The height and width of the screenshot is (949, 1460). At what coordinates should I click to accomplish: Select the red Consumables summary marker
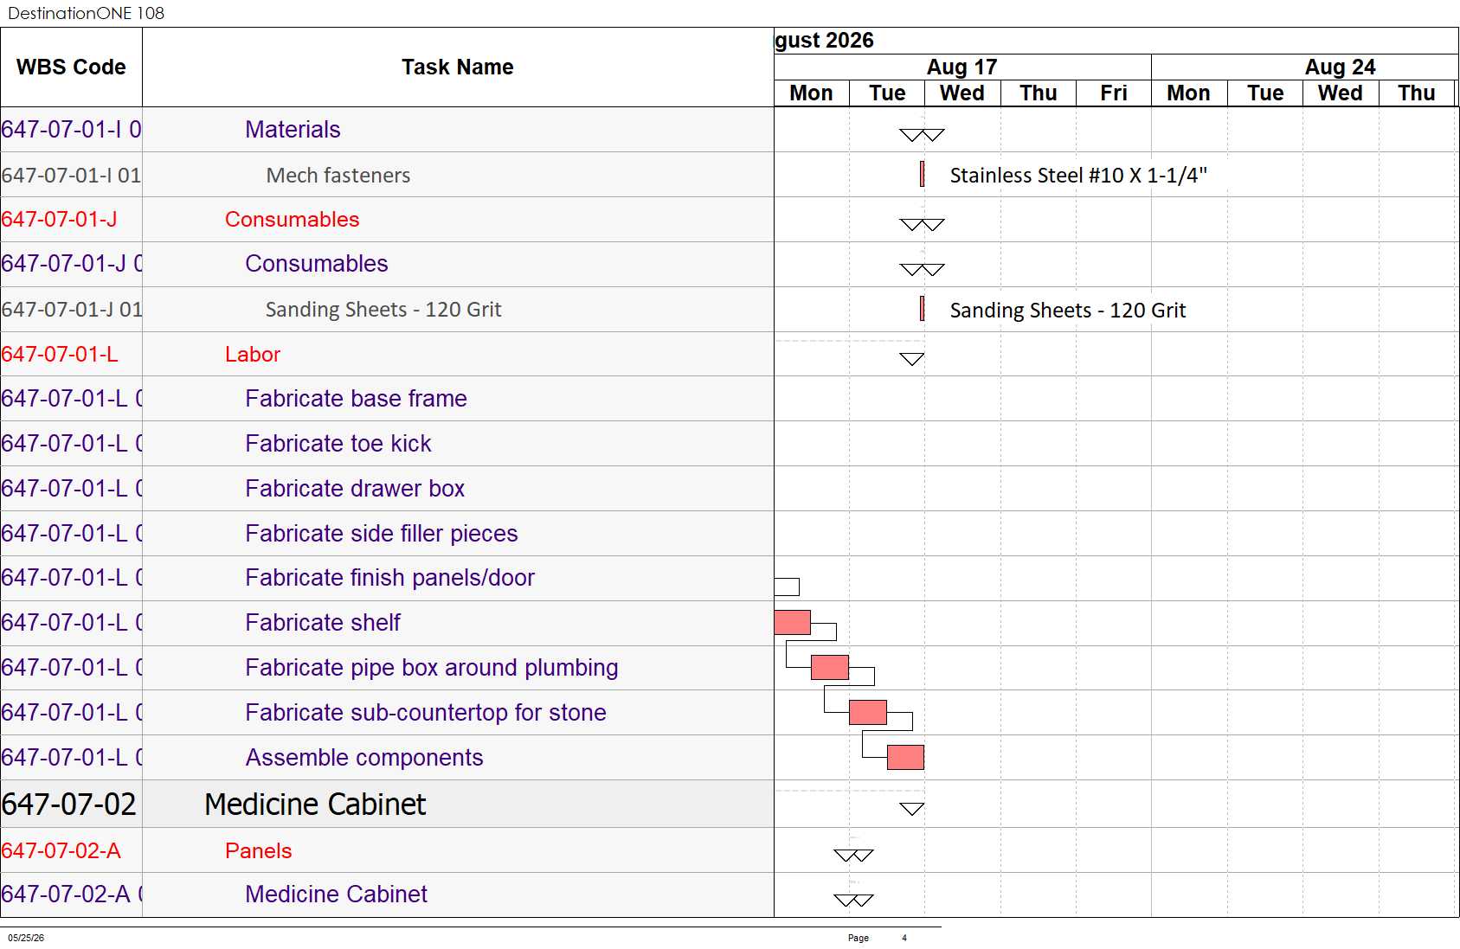click(x=922, y=225)
